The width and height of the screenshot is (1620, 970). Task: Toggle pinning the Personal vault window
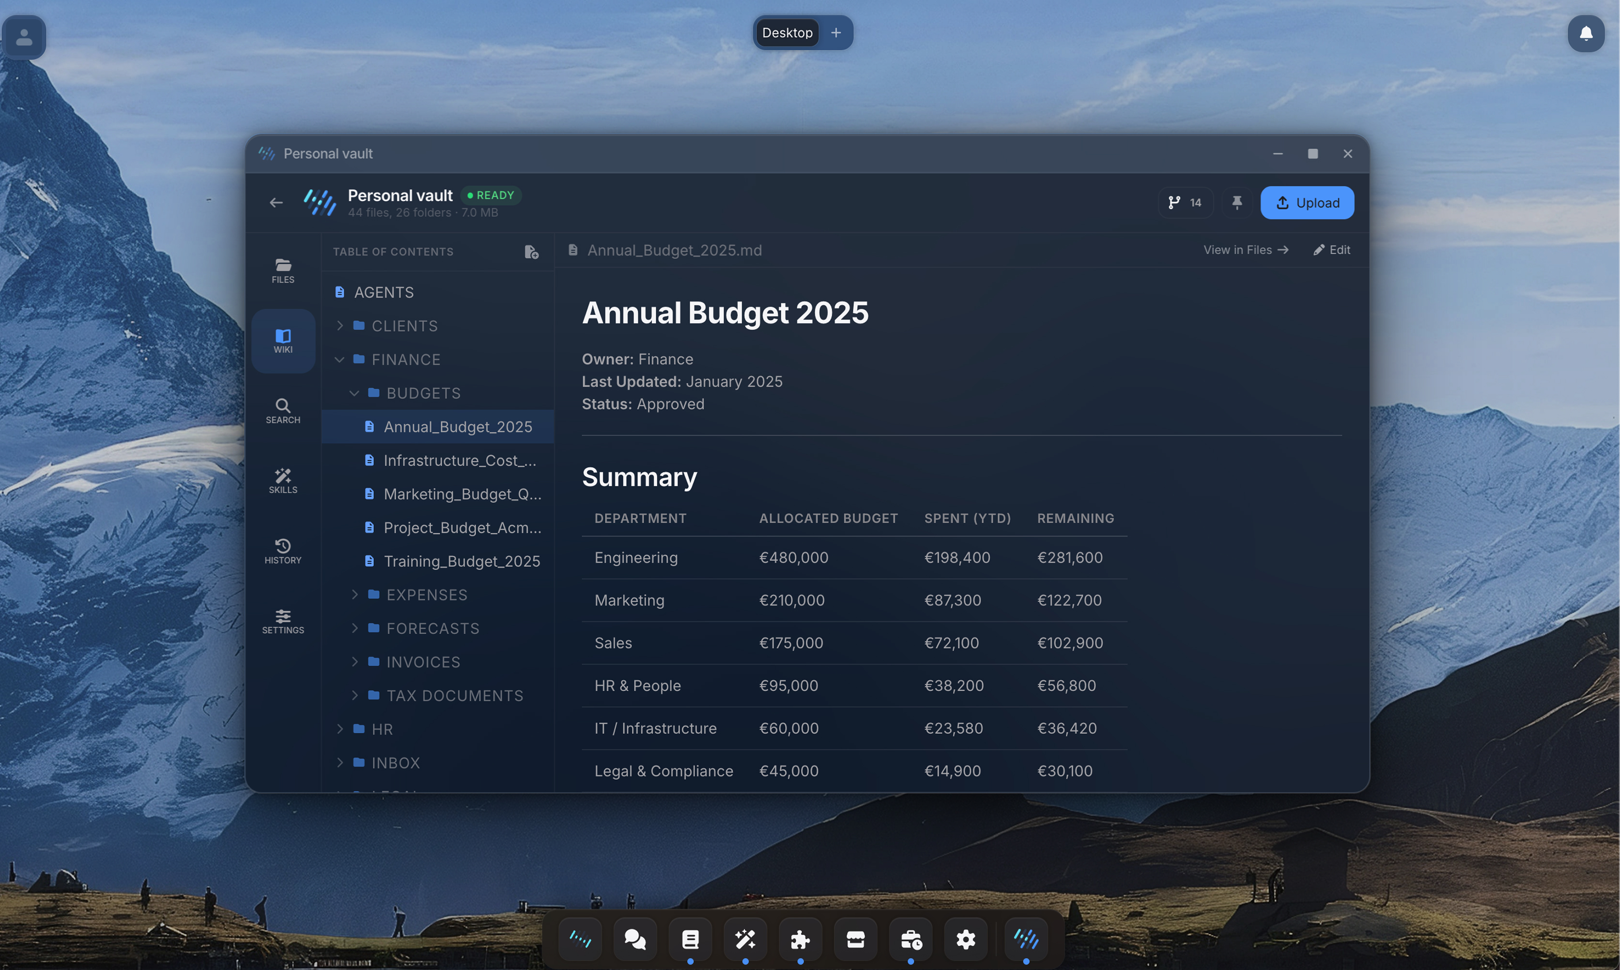tap(1237, 203)
